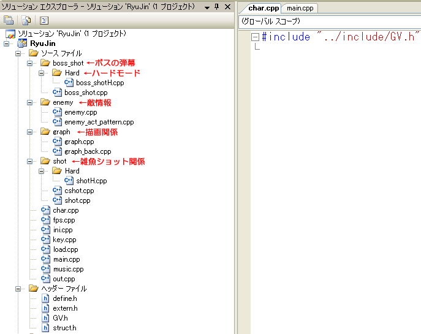Click the graph_back.cpp file icon
Screen dimensions: 421x334
(x=57, y=151)
